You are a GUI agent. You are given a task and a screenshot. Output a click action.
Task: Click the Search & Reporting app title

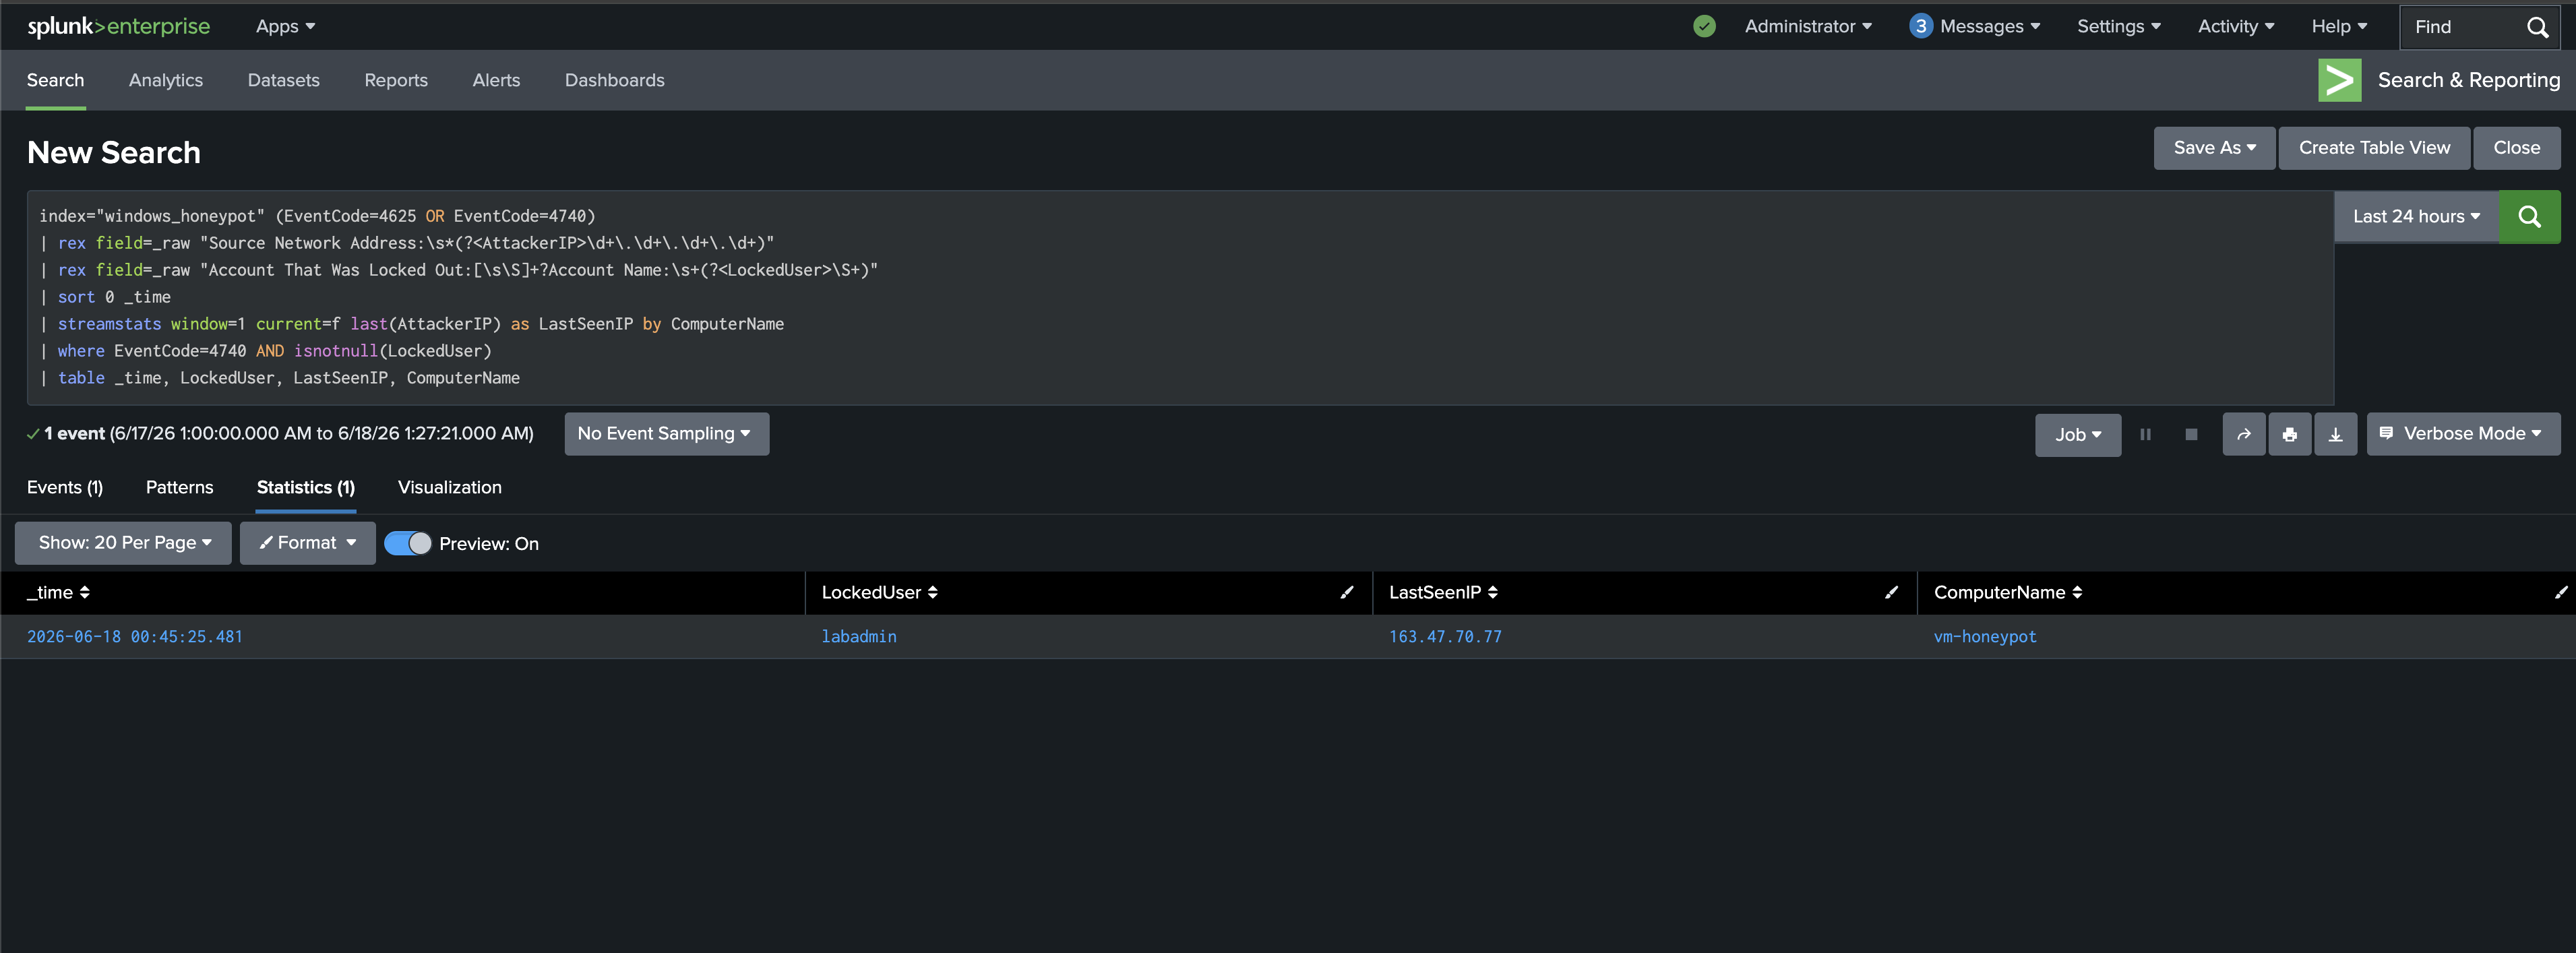(x=2468, y=80)
